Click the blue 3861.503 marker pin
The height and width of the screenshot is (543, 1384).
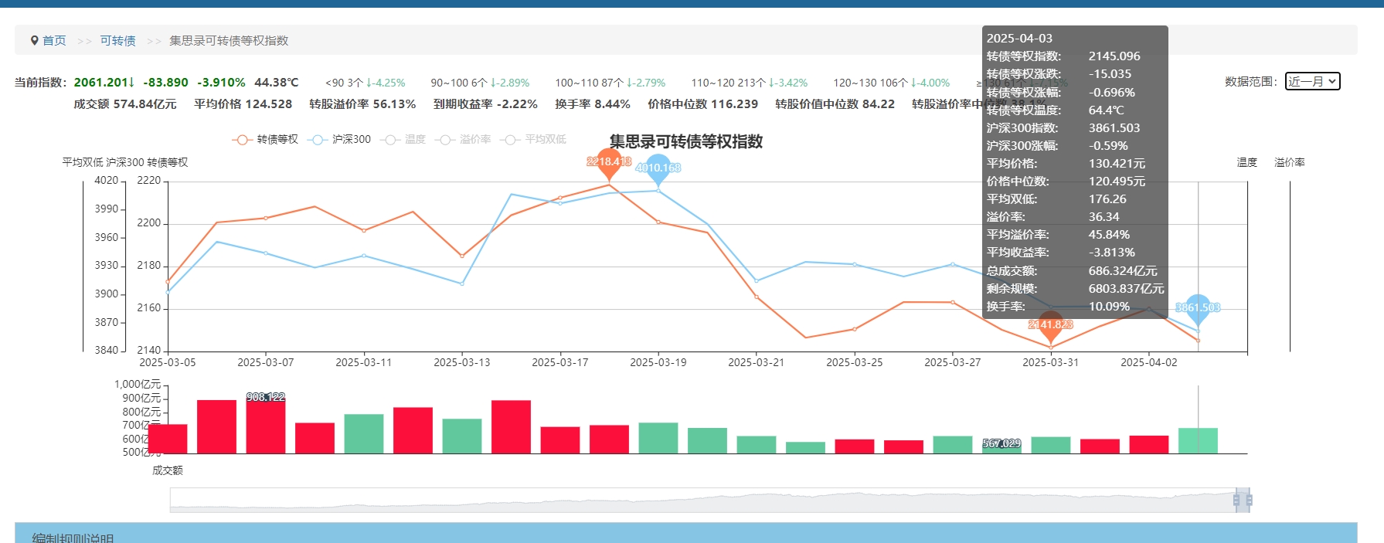[1198, 309]
